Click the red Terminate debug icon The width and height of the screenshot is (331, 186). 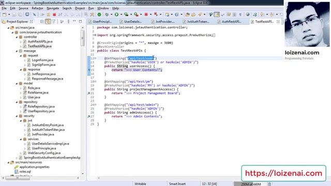pyautogui.click(x=54, y=14)
